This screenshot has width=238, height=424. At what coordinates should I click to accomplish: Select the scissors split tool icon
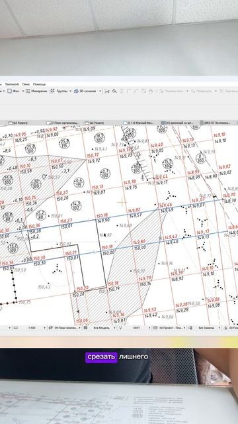[x=107, y=91]
